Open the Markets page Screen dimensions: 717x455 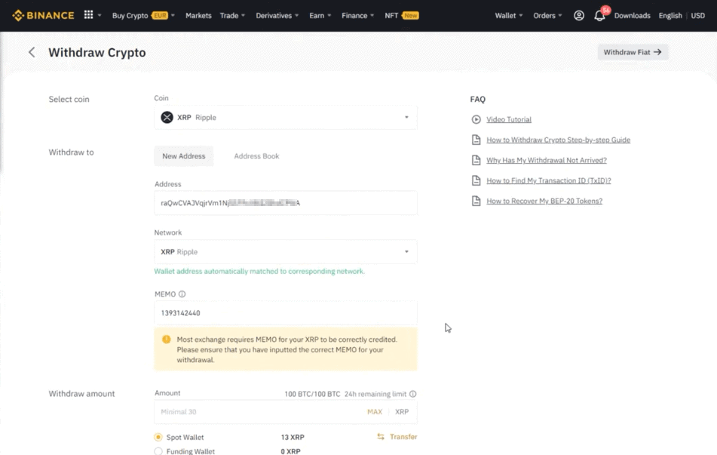198,16
